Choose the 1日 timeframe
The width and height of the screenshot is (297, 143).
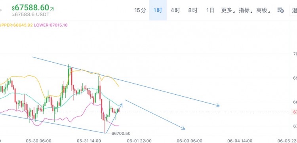(210, 10)
